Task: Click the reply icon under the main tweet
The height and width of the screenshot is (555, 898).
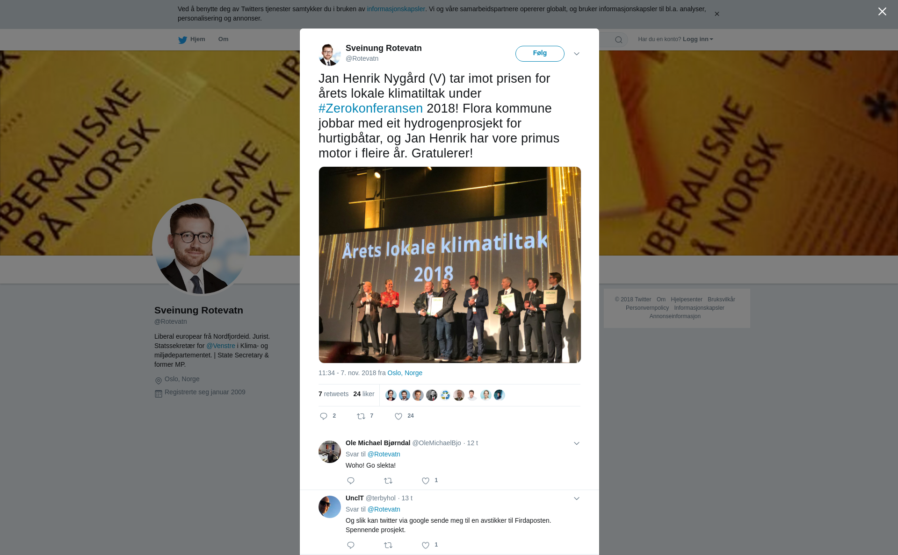Action: (x=324, y=416)
